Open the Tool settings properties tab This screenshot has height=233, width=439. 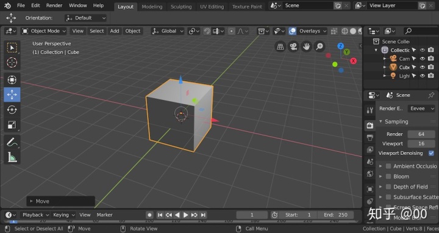370,110
